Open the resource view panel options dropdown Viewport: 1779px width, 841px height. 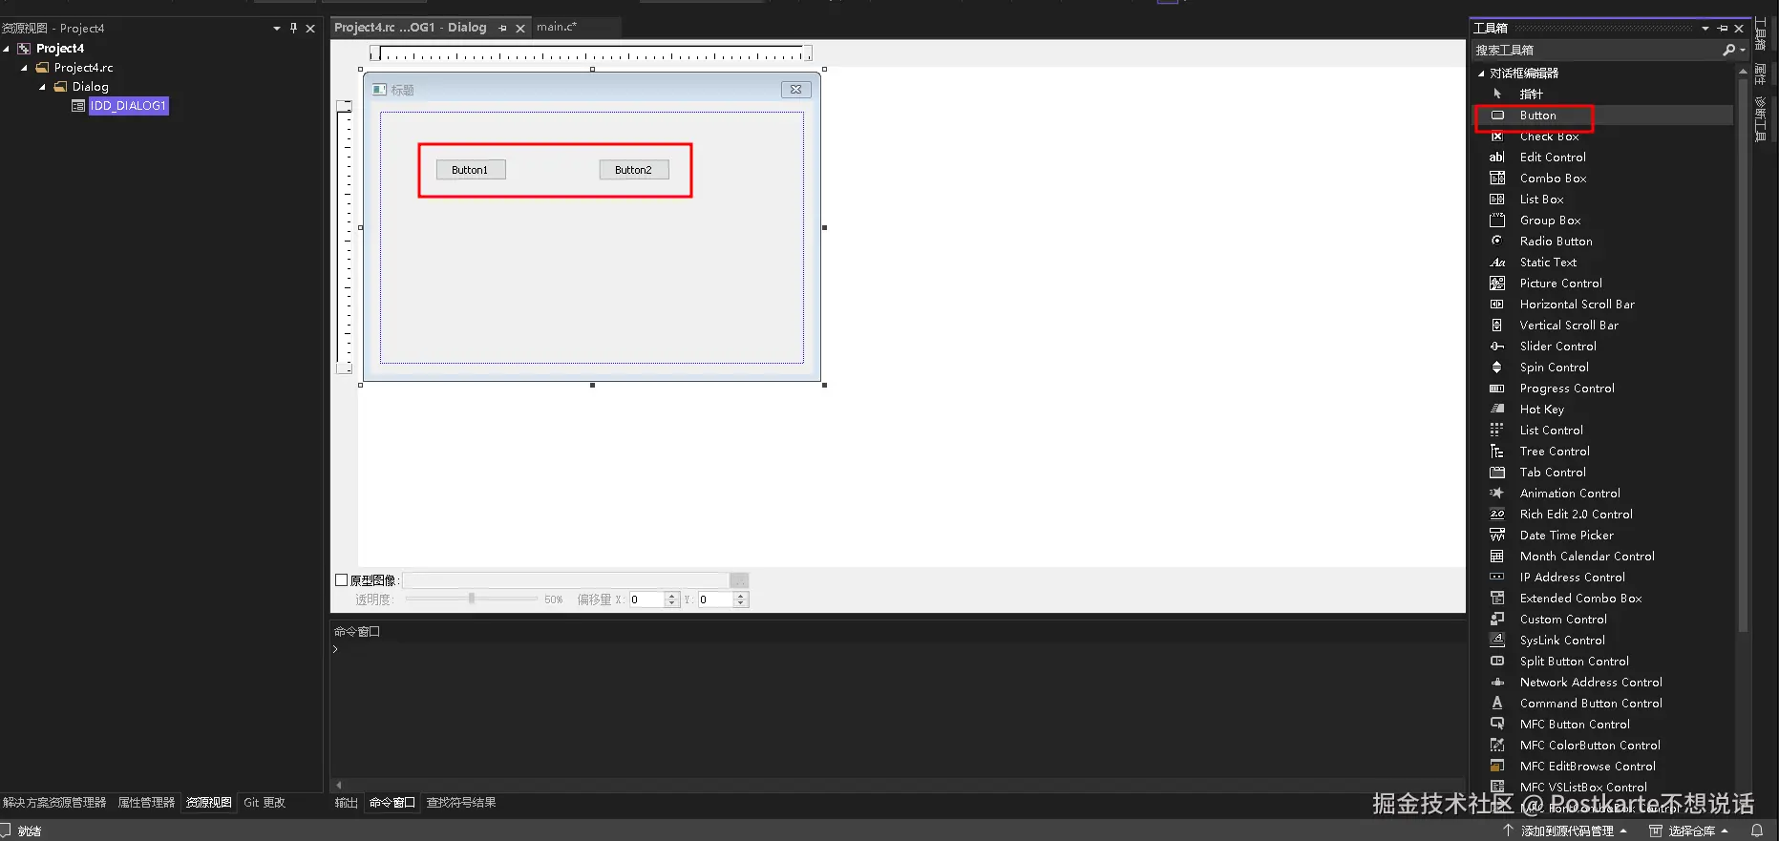(x=277, y=29)
